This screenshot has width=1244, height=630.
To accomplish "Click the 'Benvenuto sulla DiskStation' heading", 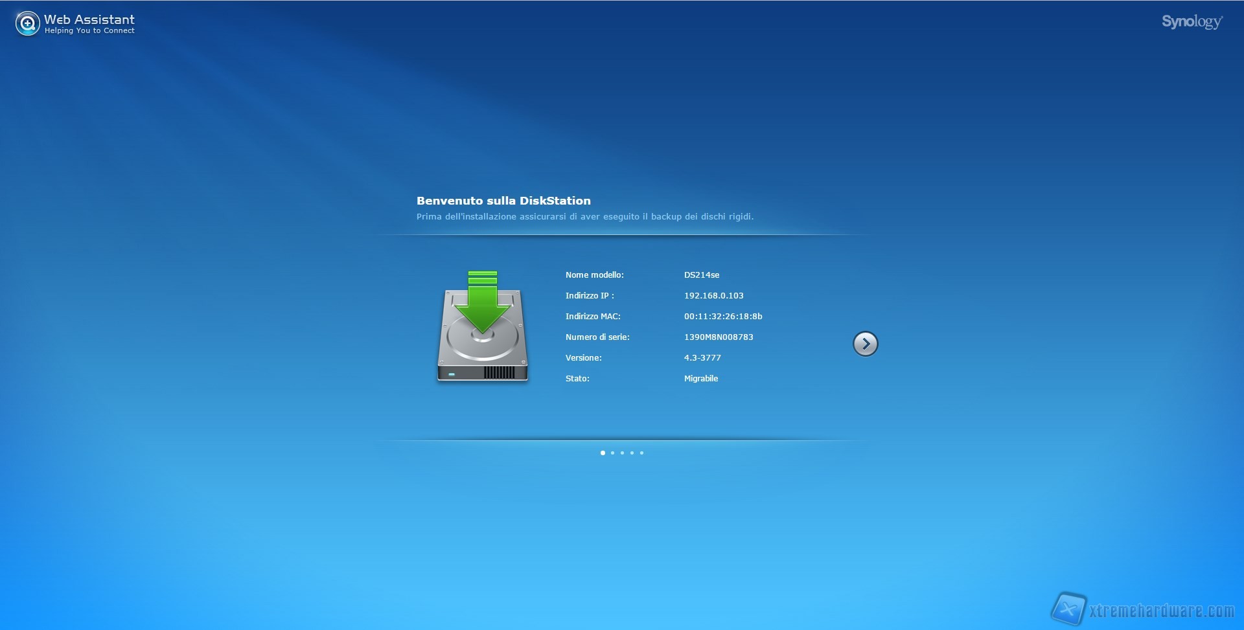I will 503,201.
